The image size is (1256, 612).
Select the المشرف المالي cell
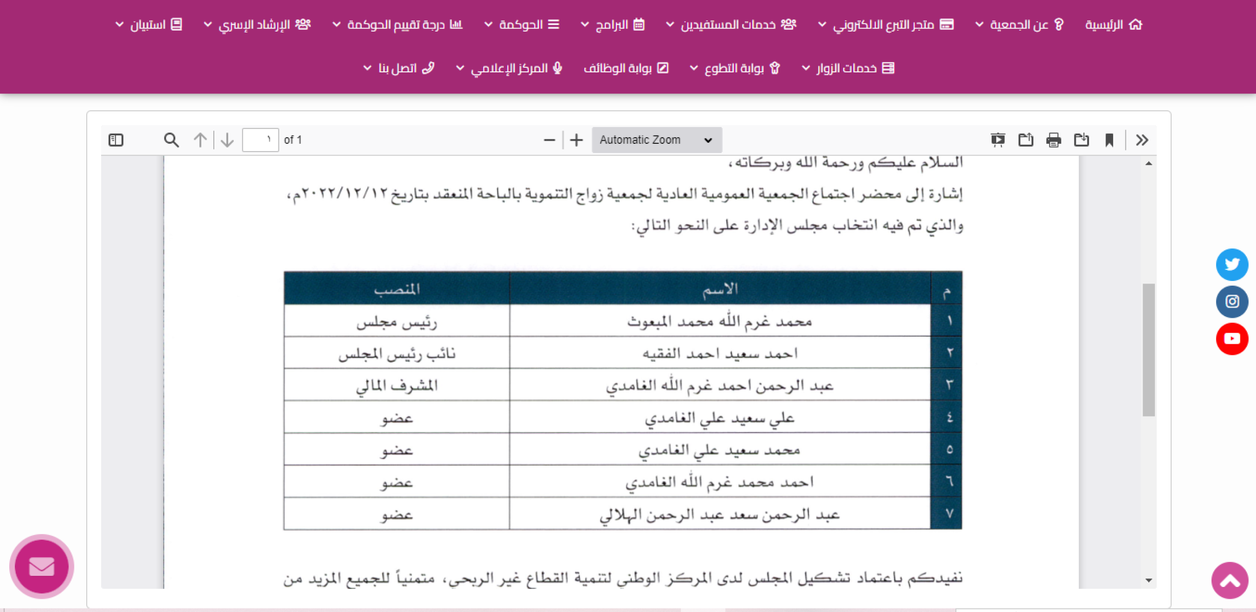pos(397,386)
